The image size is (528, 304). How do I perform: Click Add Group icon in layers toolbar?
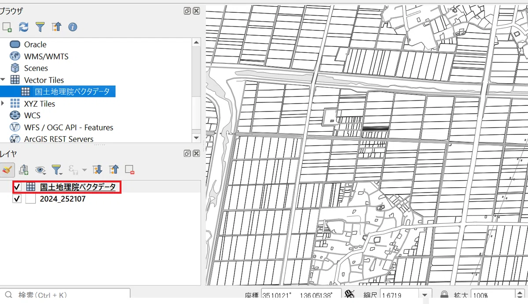pyautogui.click(x=24, y=170)
